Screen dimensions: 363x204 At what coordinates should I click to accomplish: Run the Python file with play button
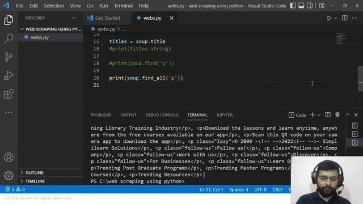(x=329, y=18)
